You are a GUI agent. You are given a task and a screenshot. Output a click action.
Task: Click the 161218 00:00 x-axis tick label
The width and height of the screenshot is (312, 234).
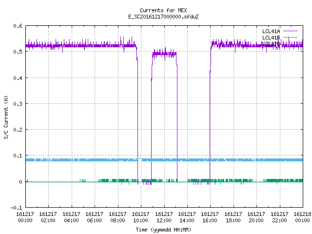coord(302,217)
